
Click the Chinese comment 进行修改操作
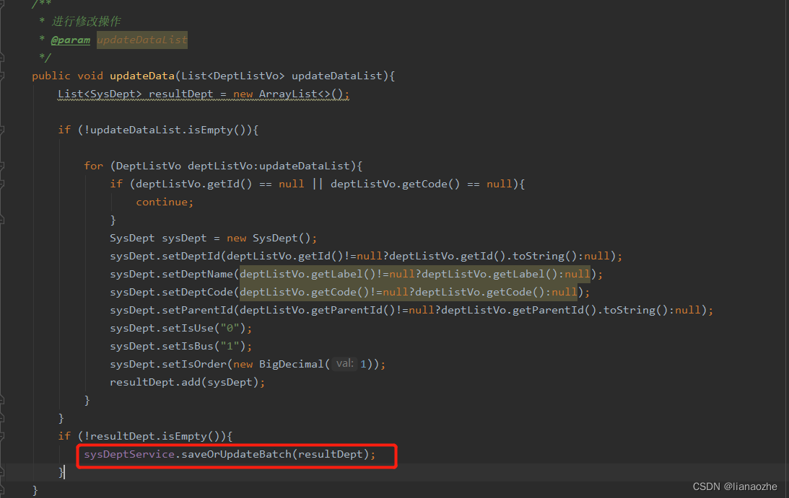(86, 21)
